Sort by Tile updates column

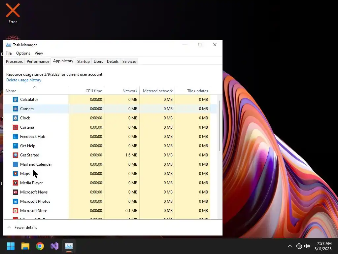192,91
